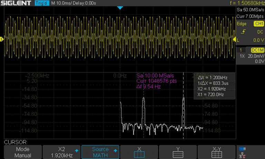This screenshot has height=159, width=265.
Task: Click the network/USB status icon
Action: coord(242,152)
